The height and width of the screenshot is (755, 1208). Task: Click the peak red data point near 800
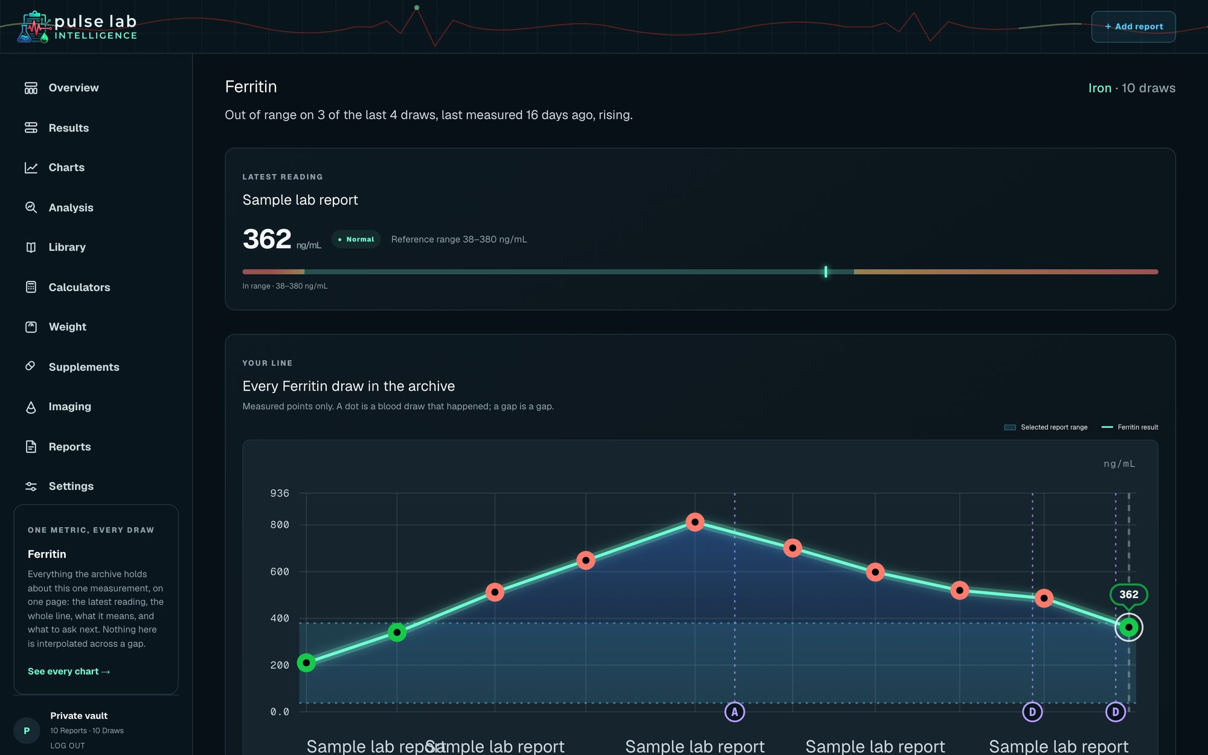coord(695,522)
